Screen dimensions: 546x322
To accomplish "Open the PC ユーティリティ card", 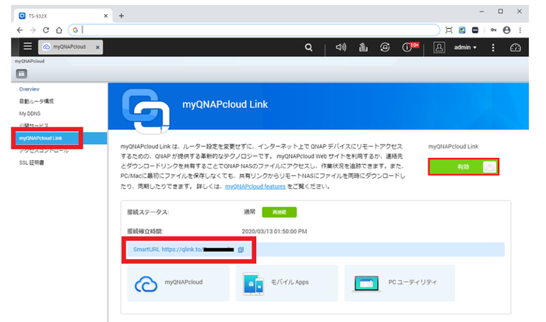I will pyautogui.click(x=400, y=283).
